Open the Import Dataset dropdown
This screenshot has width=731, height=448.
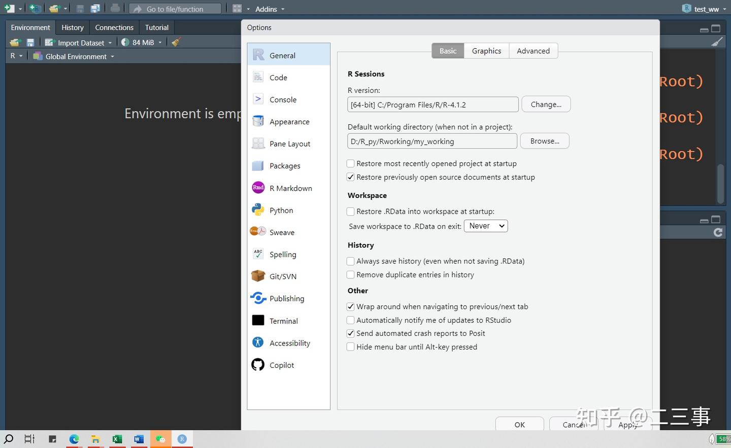[79, 43]
